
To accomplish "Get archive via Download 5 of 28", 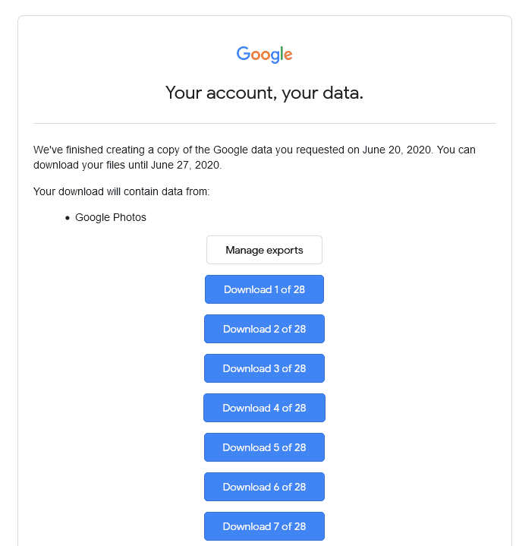I will [x=264, y=447].
